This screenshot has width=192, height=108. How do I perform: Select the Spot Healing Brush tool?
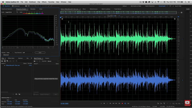point(51,6)
